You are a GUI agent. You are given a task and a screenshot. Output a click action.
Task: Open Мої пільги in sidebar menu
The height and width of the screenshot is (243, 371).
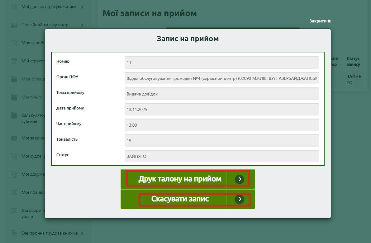(x=32, y=97)
